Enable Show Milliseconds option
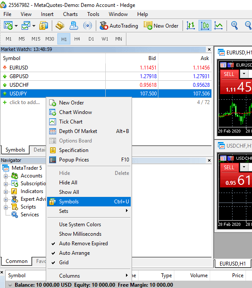This screenshot has width=252, height=288. click(x=89, y=234)
